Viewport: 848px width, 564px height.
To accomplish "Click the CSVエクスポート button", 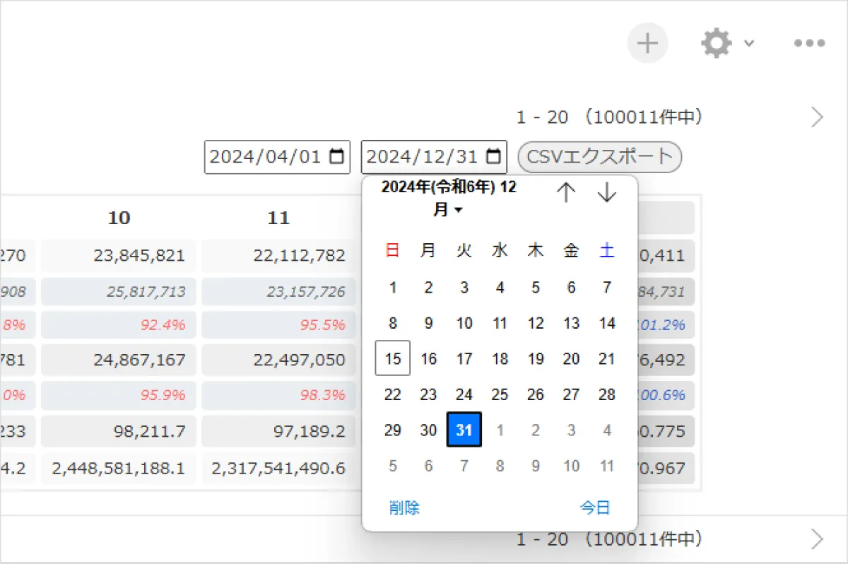I will click(x=600, y=157).
